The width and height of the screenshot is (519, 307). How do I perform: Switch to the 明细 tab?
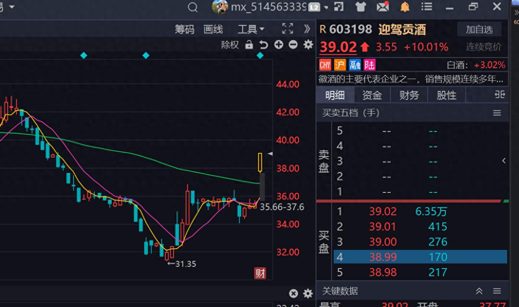point(335,95)
